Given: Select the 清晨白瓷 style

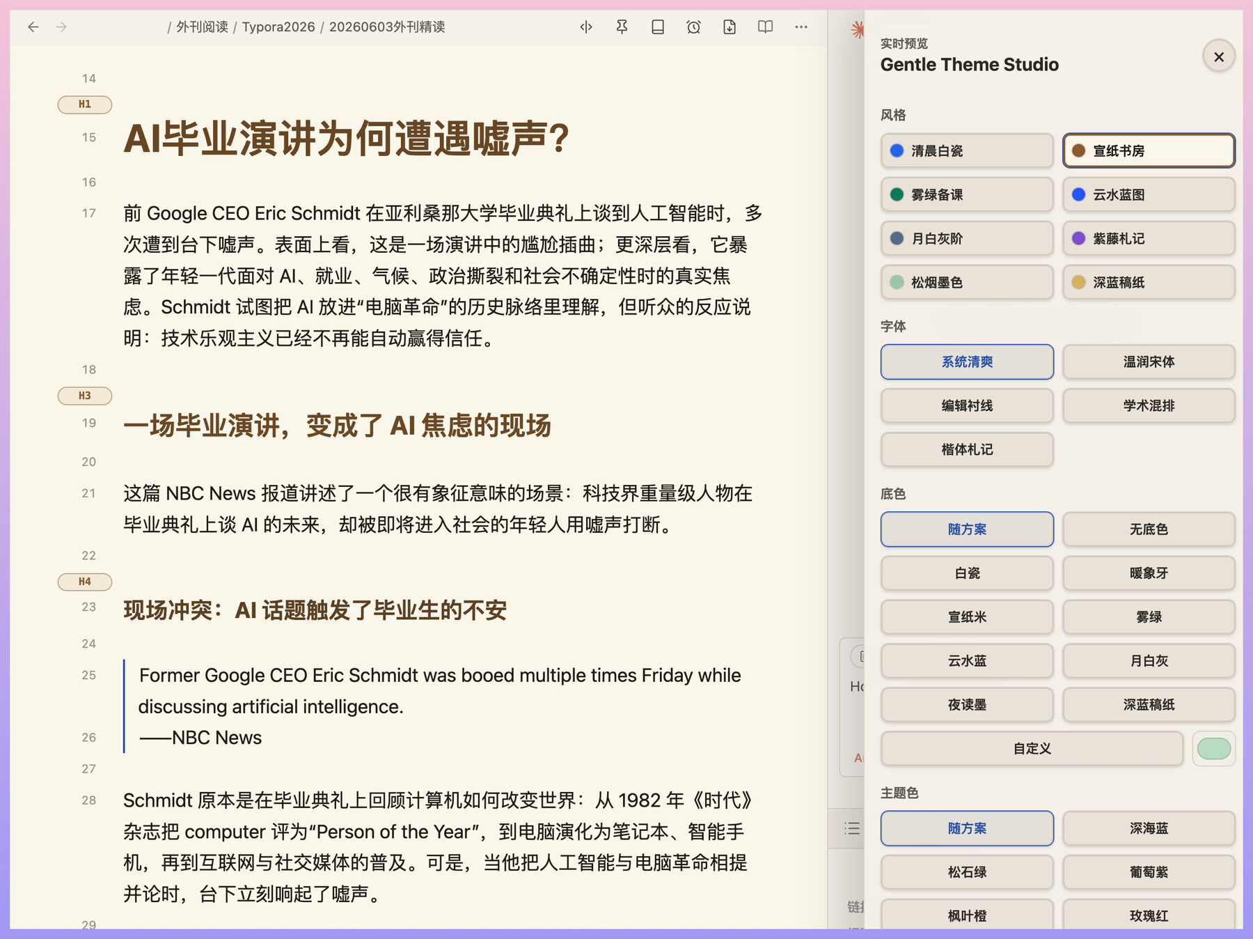Looking at the screenshot, I should click(967, 150).
